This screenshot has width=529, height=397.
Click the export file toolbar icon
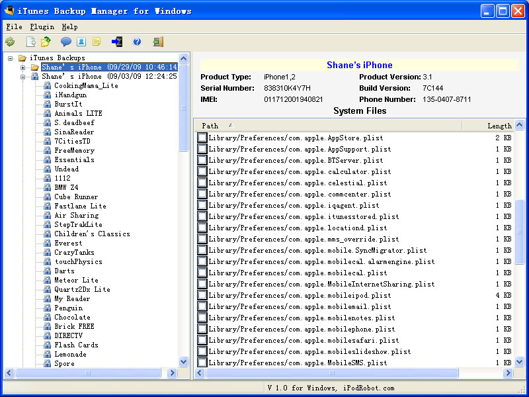pos(30,42)
